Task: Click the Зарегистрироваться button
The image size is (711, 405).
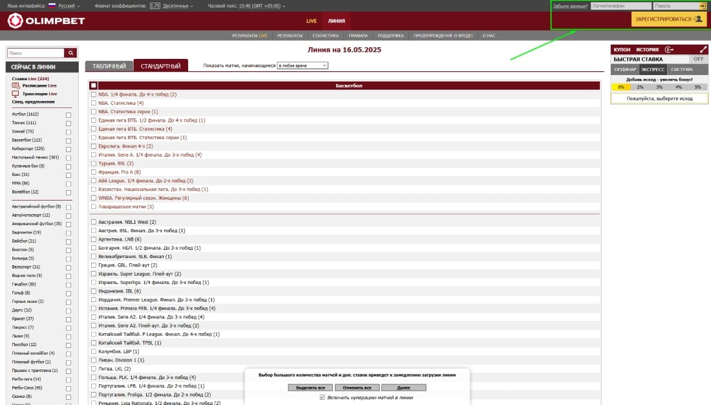Action: [669, 19]
